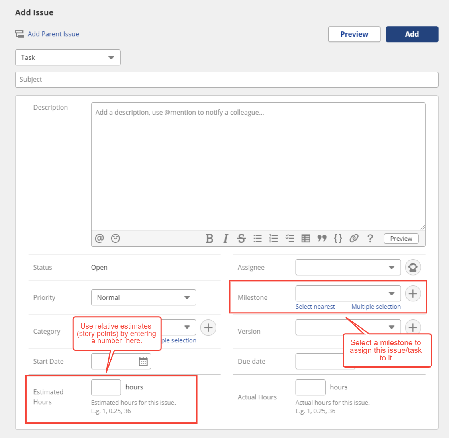Apply bold formatting in the description editor
Viewport: 449px width, 438px height.
(x=209, y=238)
